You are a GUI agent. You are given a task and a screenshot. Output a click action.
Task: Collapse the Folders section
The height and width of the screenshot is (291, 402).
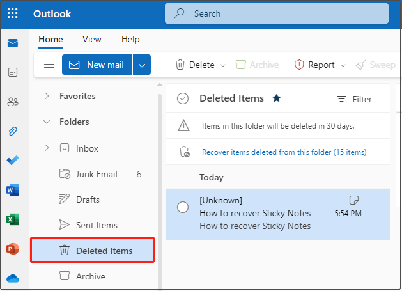(47, 122)
